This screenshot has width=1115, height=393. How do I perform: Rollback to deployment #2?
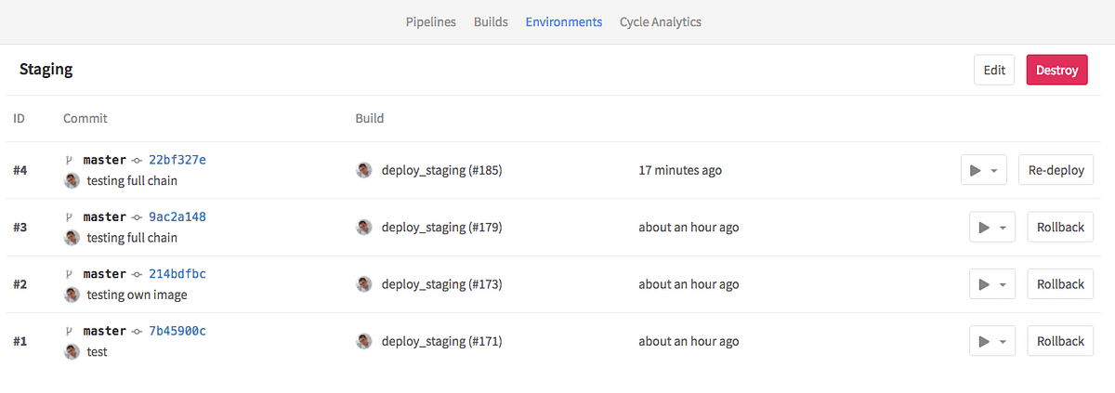pos(1060,284)
